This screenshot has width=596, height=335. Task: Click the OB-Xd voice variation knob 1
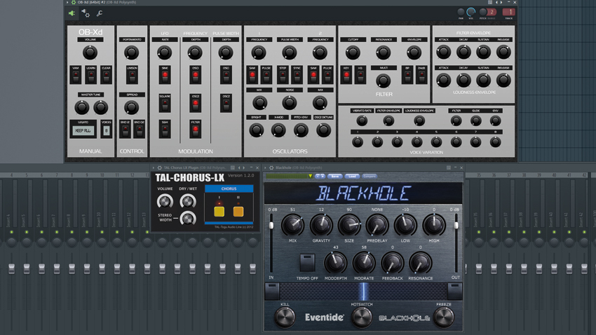point(358,142)
